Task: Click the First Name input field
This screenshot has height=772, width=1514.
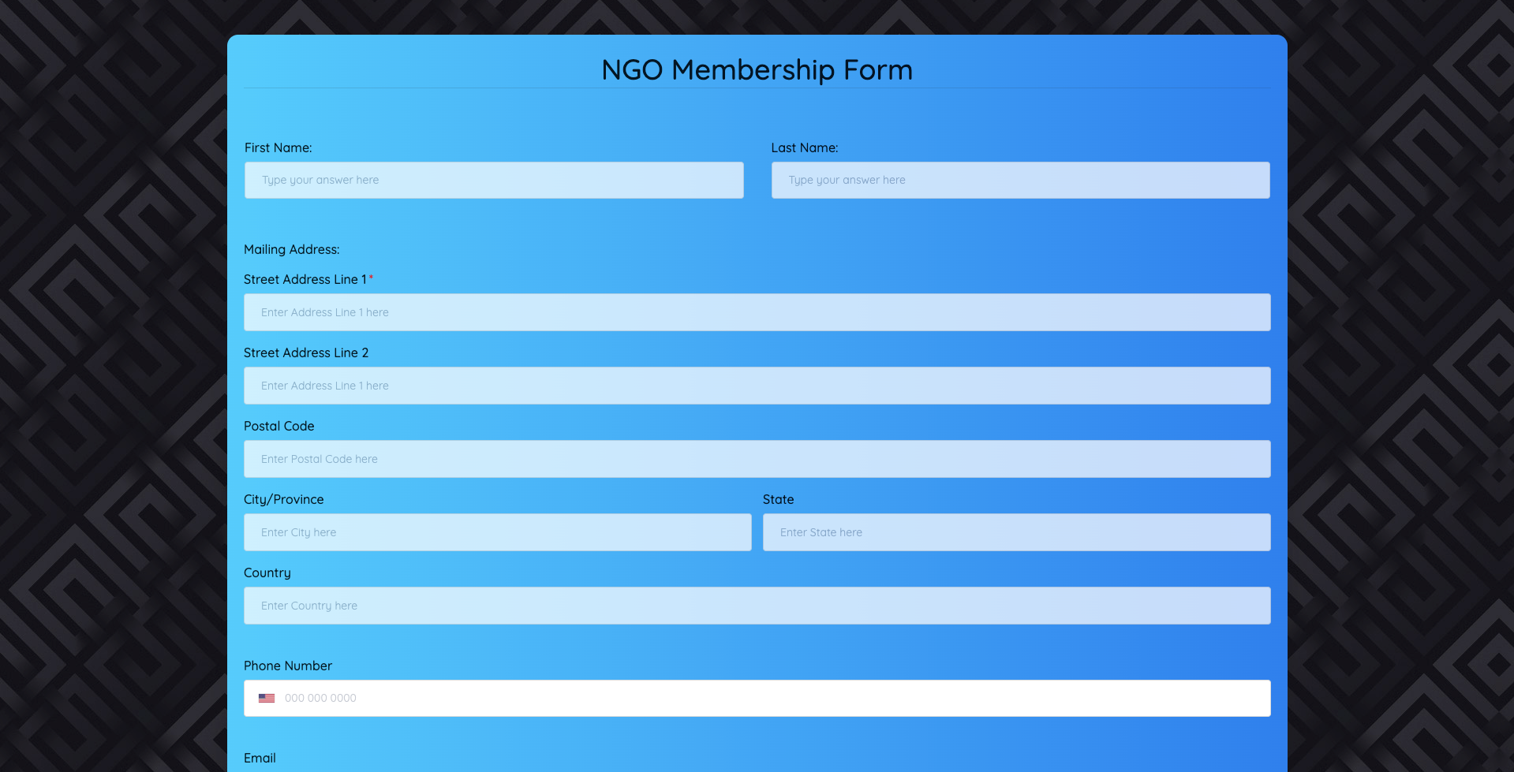Action: tap(493, 180)
